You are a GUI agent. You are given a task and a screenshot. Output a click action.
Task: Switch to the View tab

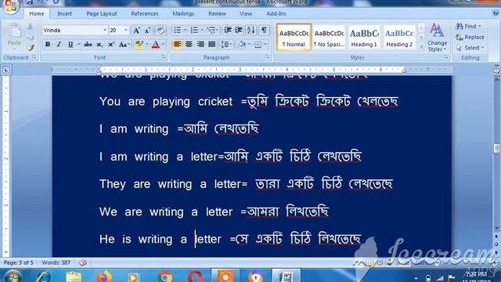[246, 14]
